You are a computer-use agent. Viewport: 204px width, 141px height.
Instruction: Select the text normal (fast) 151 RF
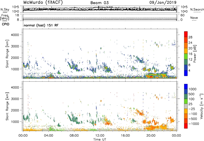click(41, 25)
